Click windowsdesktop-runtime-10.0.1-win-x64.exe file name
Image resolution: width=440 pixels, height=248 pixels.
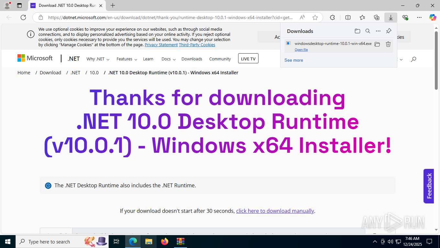click(x=333, y=43)
